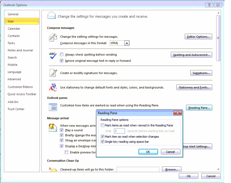
Task: Click the signatures pencil-and-paper icon
Action: coord(52,73)
